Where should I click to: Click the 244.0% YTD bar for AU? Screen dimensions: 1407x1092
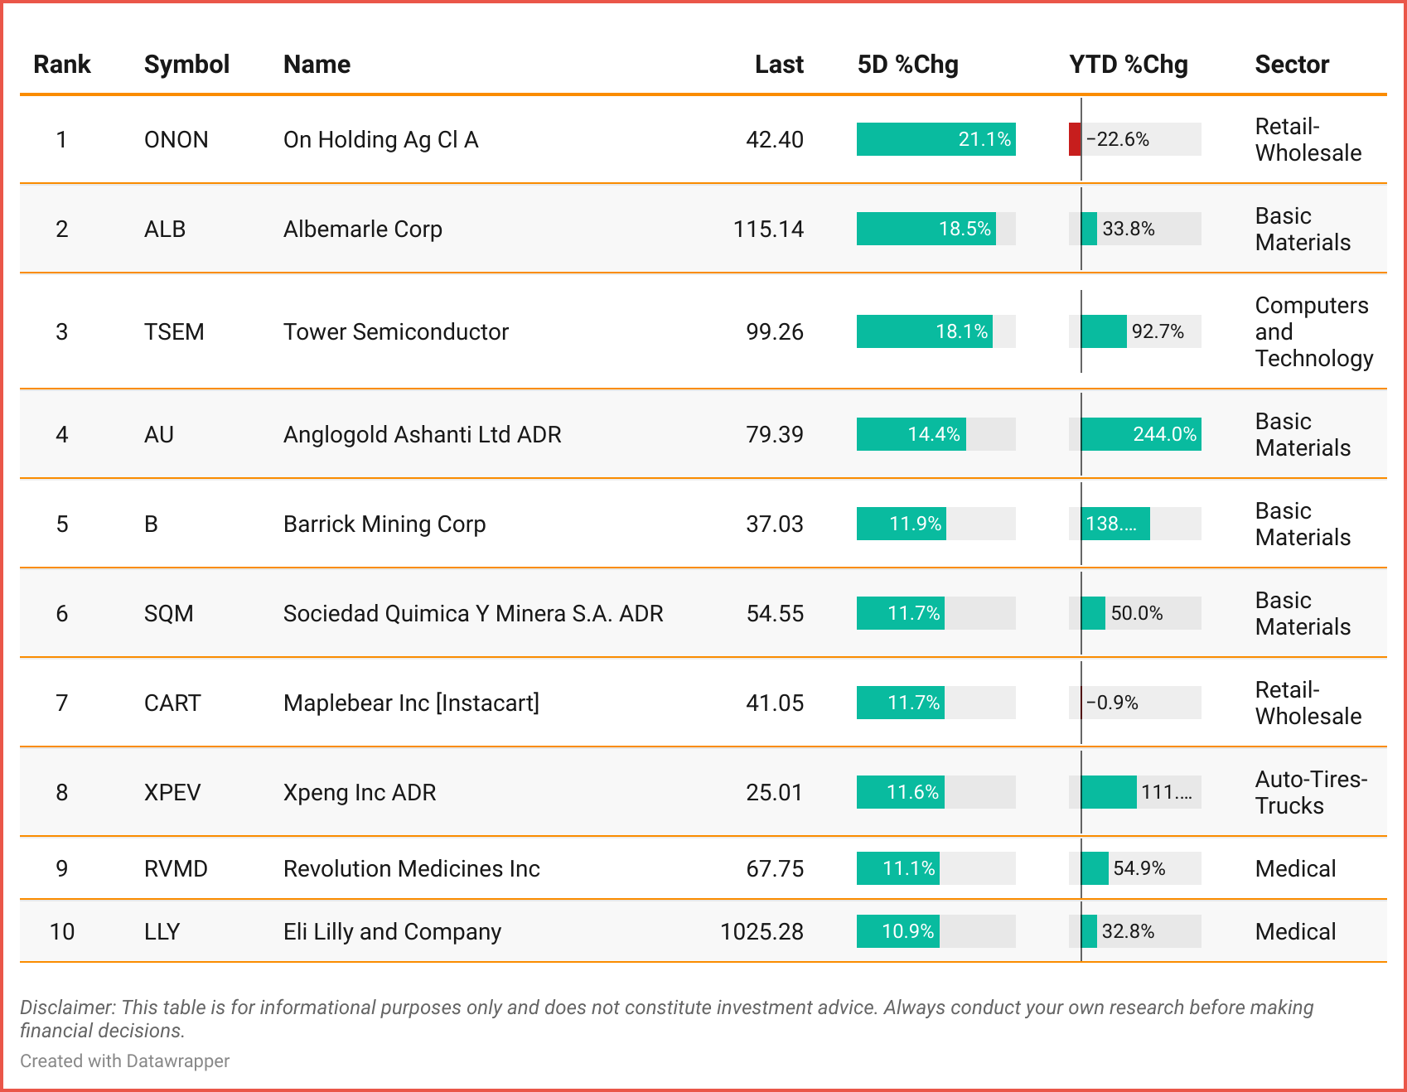click(1140, 434)
